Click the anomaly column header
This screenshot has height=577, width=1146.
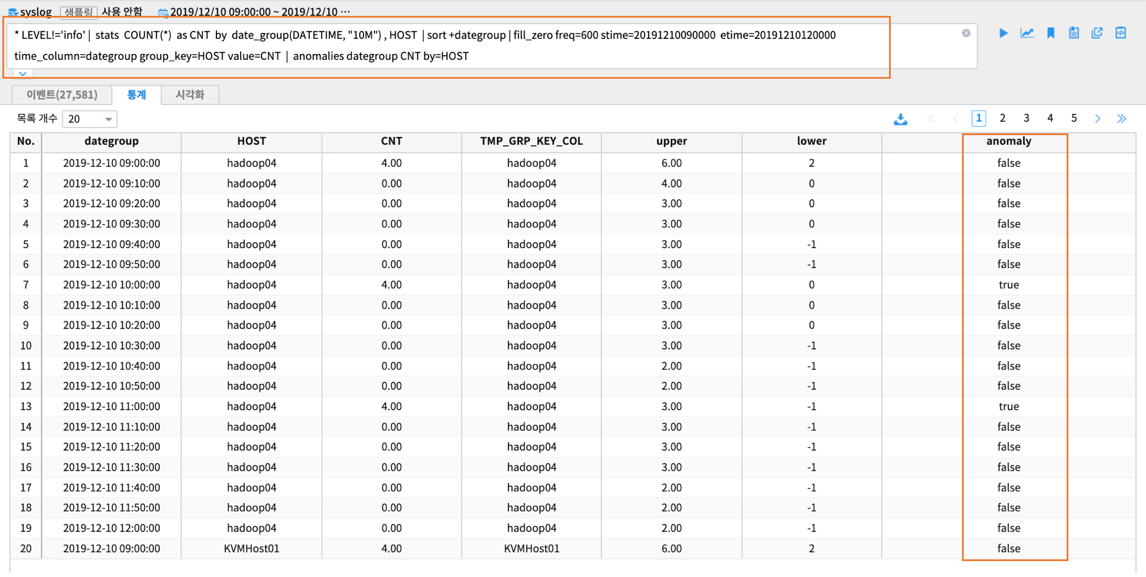coord(1009,141)
